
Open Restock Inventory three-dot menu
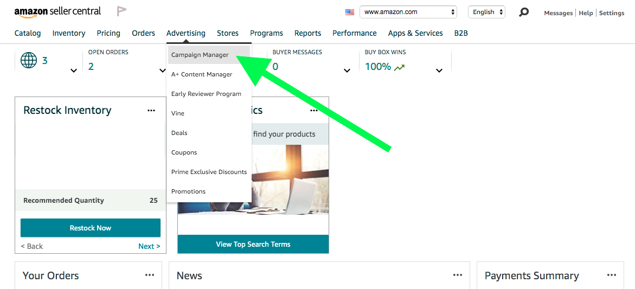151,111
